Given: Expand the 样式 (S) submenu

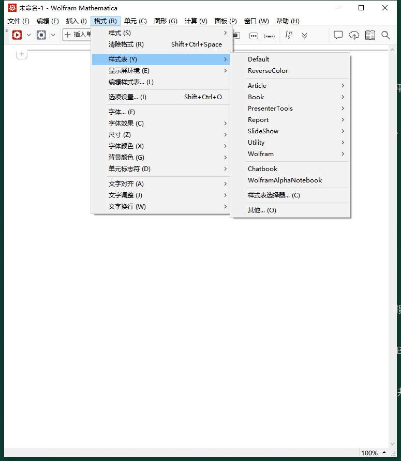Looking at the screenshot, I should pyautogui.click(x=161, y=33).
